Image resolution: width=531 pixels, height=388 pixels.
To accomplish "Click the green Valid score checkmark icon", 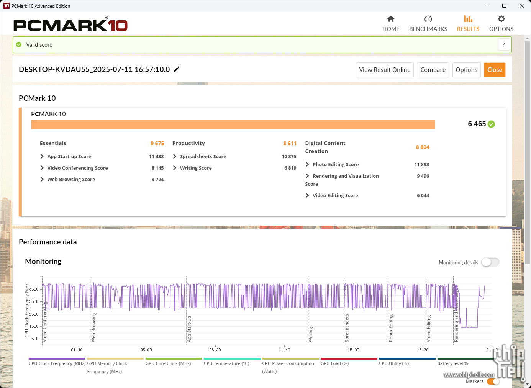I will 19,45.
